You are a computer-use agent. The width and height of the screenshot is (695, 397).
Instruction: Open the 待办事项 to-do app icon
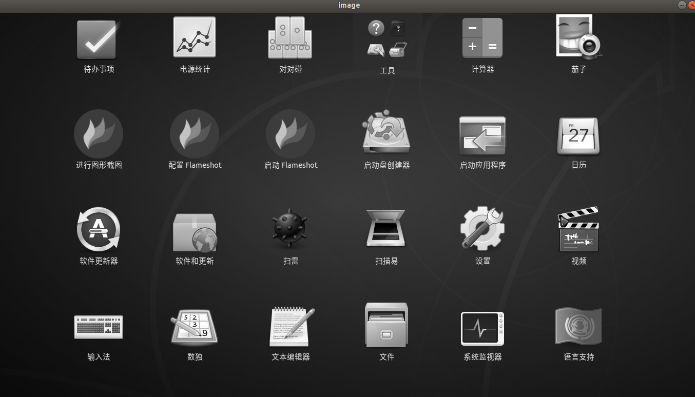(99, 39)
